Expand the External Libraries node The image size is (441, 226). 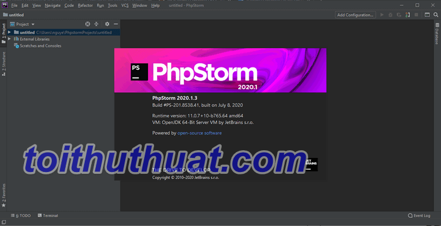point(9,39)
